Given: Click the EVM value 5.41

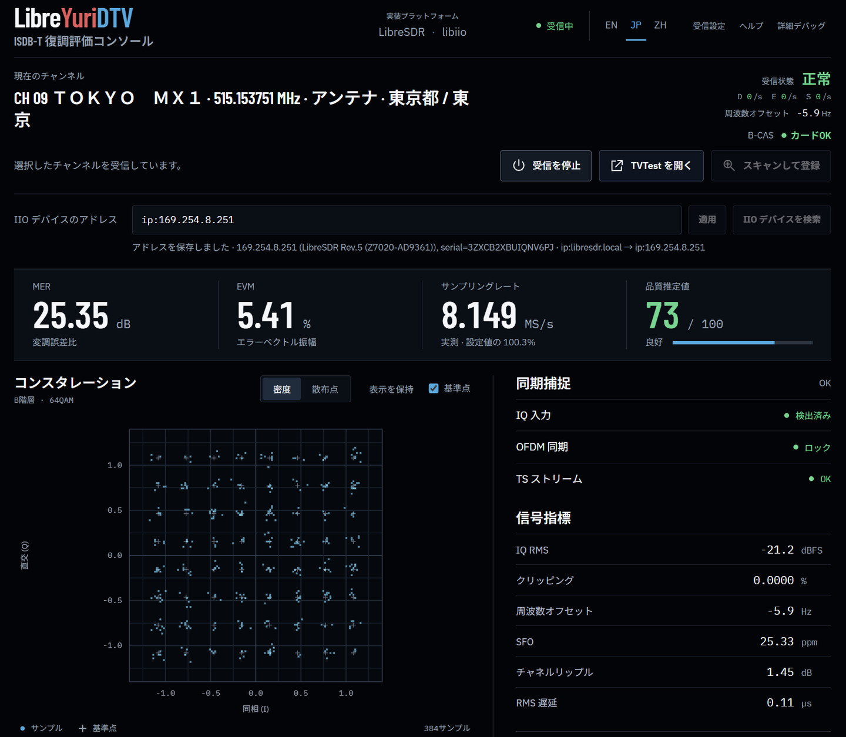Looking at the screenshot, I should pos(266,316).
